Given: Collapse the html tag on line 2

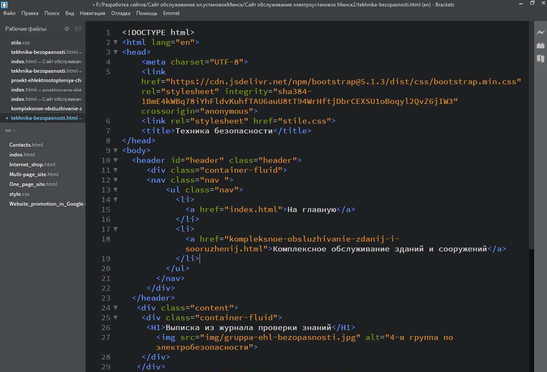Looking at the screenshot, I should [115, 42].
